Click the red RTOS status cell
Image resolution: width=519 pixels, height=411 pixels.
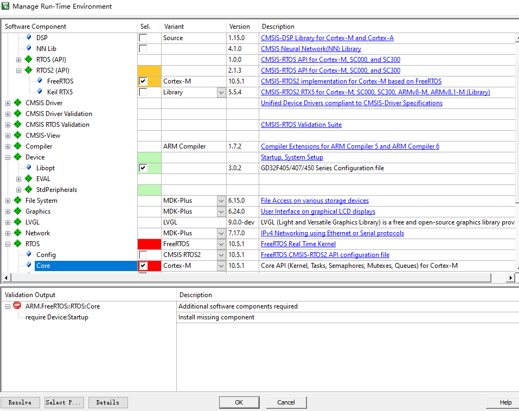click(149, 244)
